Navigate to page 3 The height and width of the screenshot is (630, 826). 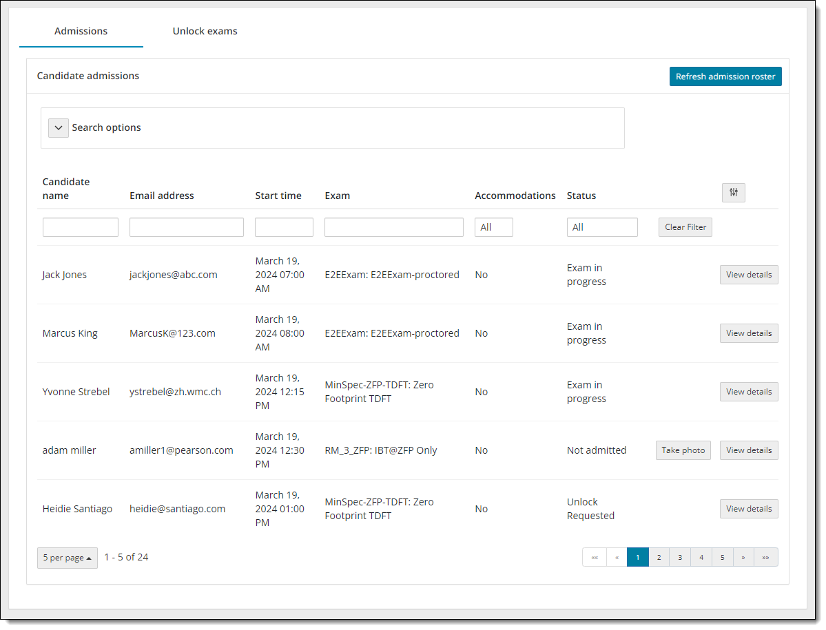point(680,557)
